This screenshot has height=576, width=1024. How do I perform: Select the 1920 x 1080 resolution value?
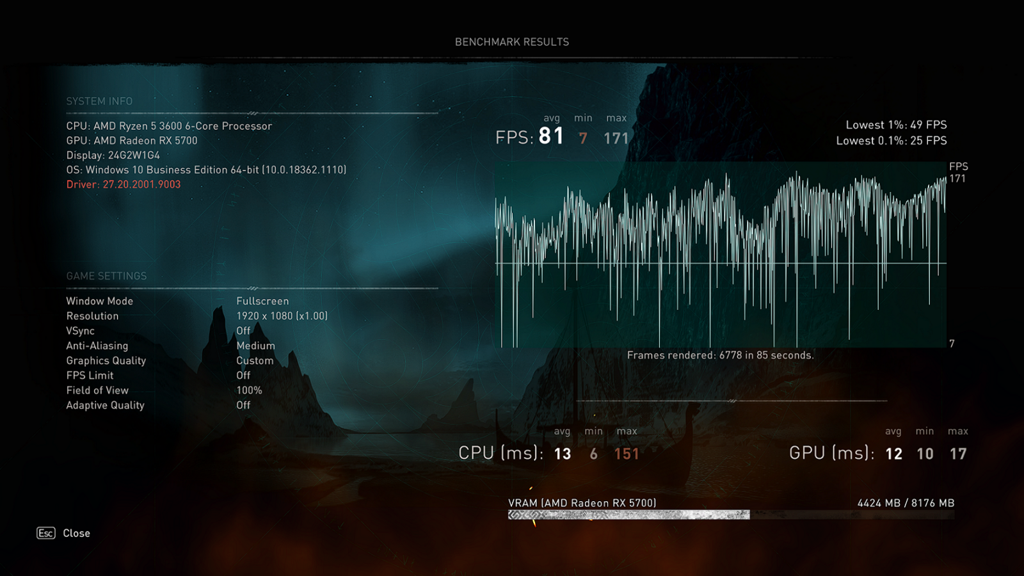[x=282, y=316]
